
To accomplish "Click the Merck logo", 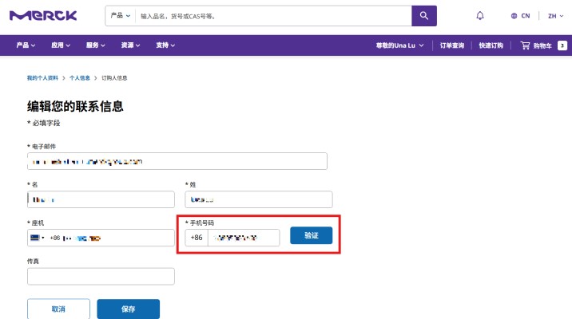I will pyautogui.click(x=45, y=15).
